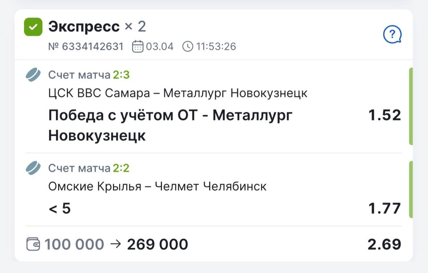This screenshot has width=428, height=273.
Task: Click the wallet icon near 100 000
Action: click(x=33, y=244)
